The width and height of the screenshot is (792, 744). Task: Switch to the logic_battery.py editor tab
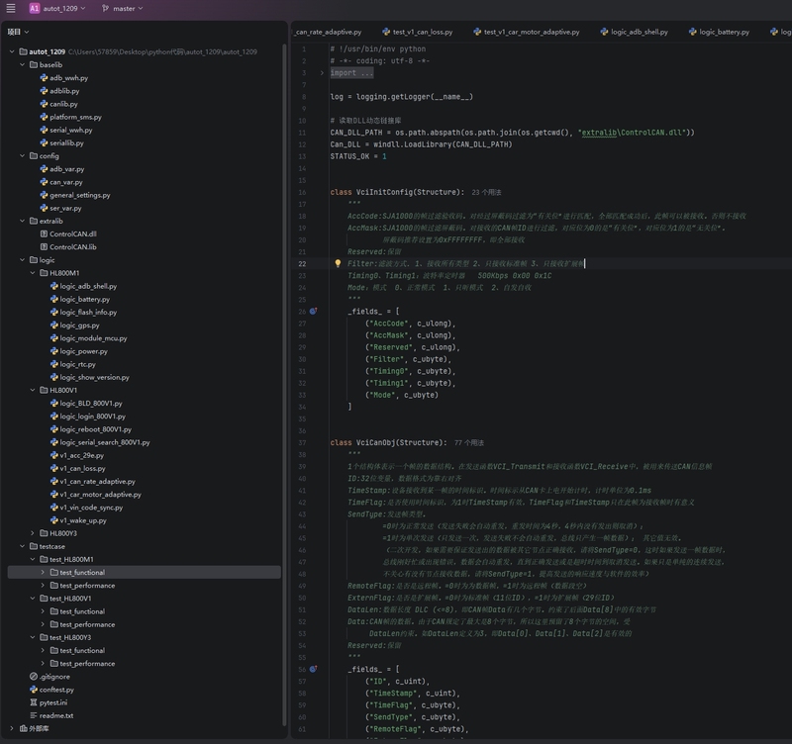pos(724,32)
